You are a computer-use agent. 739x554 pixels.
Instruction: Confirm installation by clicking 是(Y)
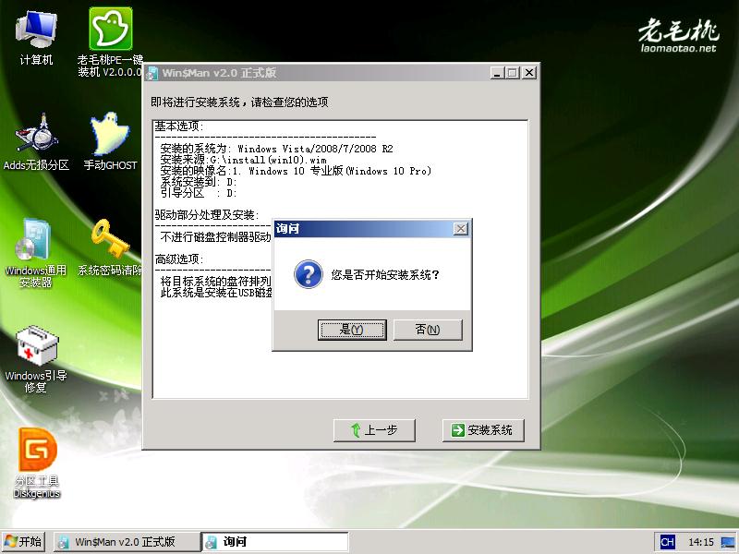352,330
